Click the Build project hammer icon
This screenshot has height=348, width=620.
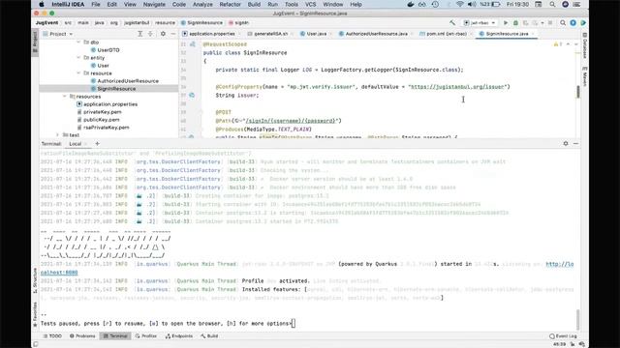pos(452,23)
